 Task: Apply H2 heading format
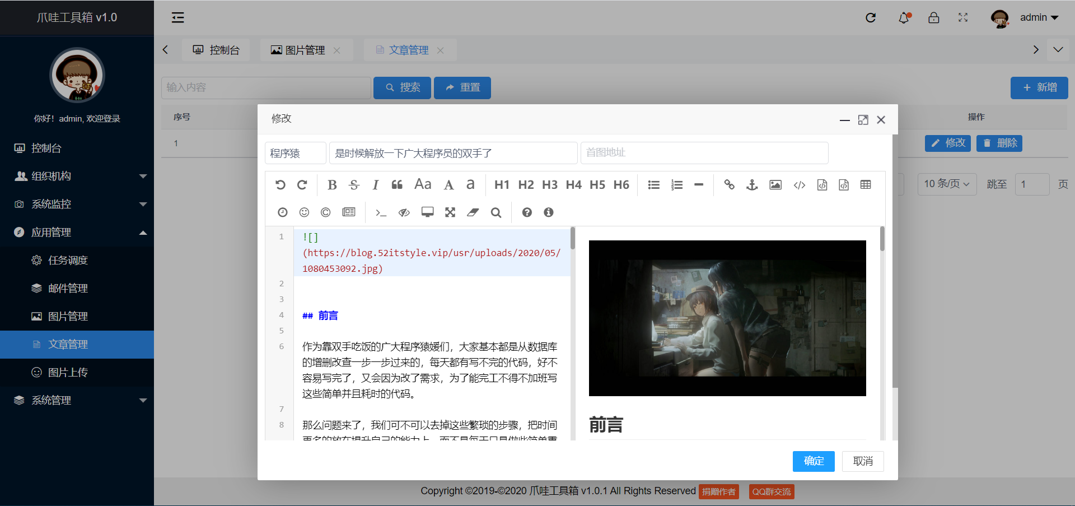[x=526, y=185]
